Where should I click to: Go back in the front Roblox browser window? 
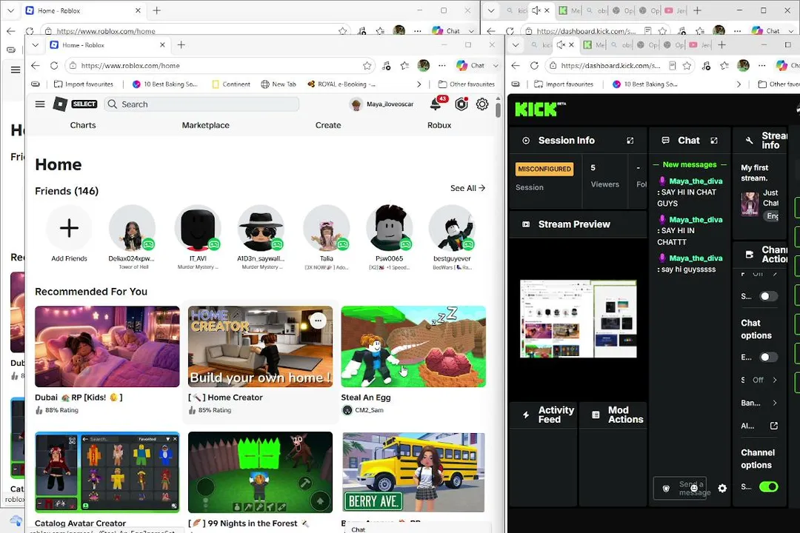[36, 65]
